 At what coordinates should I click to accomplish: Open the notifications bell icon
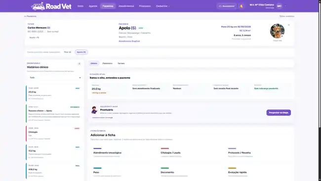coord(241,6)
